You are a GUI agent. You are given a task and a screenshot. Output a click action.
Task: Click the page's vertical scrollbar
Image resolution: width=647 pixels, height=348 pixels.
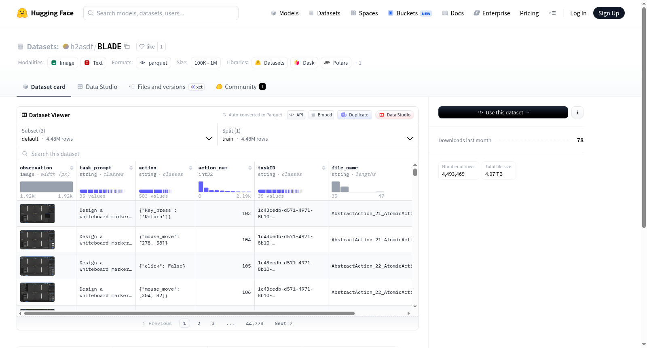pyautogui.click(x=644, y=117)
